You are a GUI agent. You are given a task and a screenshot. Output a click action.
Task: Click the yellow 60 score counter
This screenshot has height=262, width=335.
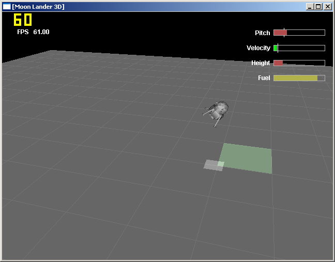point(23,20)
